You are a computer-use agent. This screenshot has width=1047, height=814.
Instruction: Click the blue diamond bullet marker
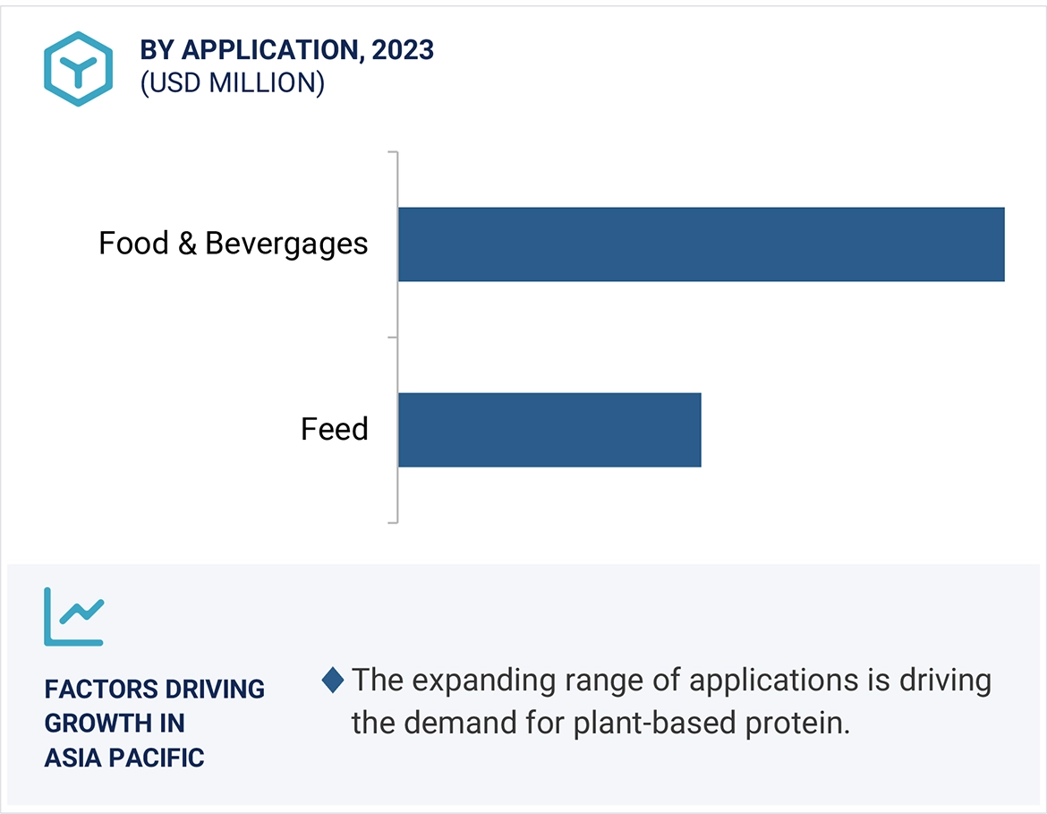(x=333, y=681)
